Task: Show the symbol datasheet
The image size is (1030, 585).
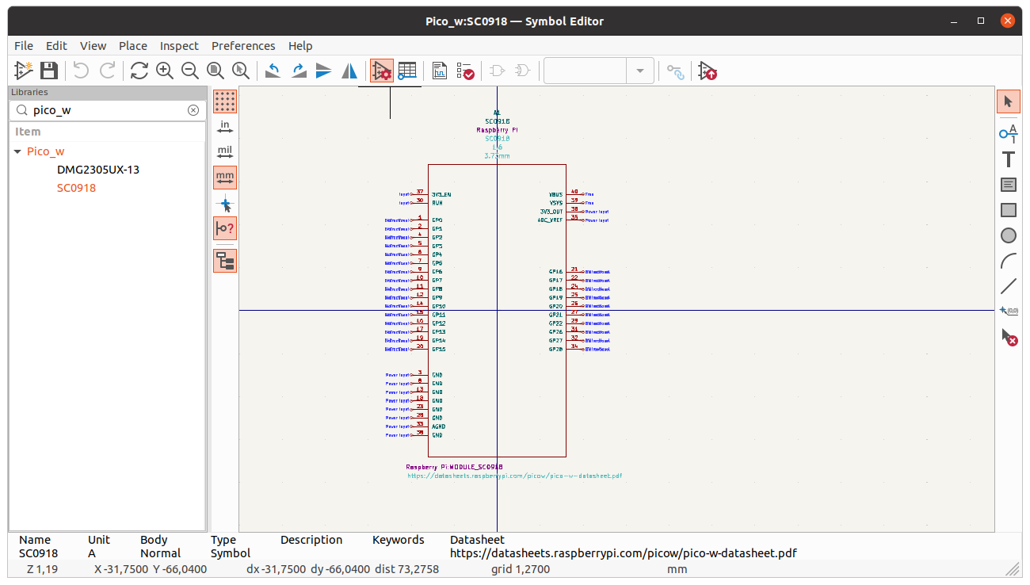Action: point(440,71)
